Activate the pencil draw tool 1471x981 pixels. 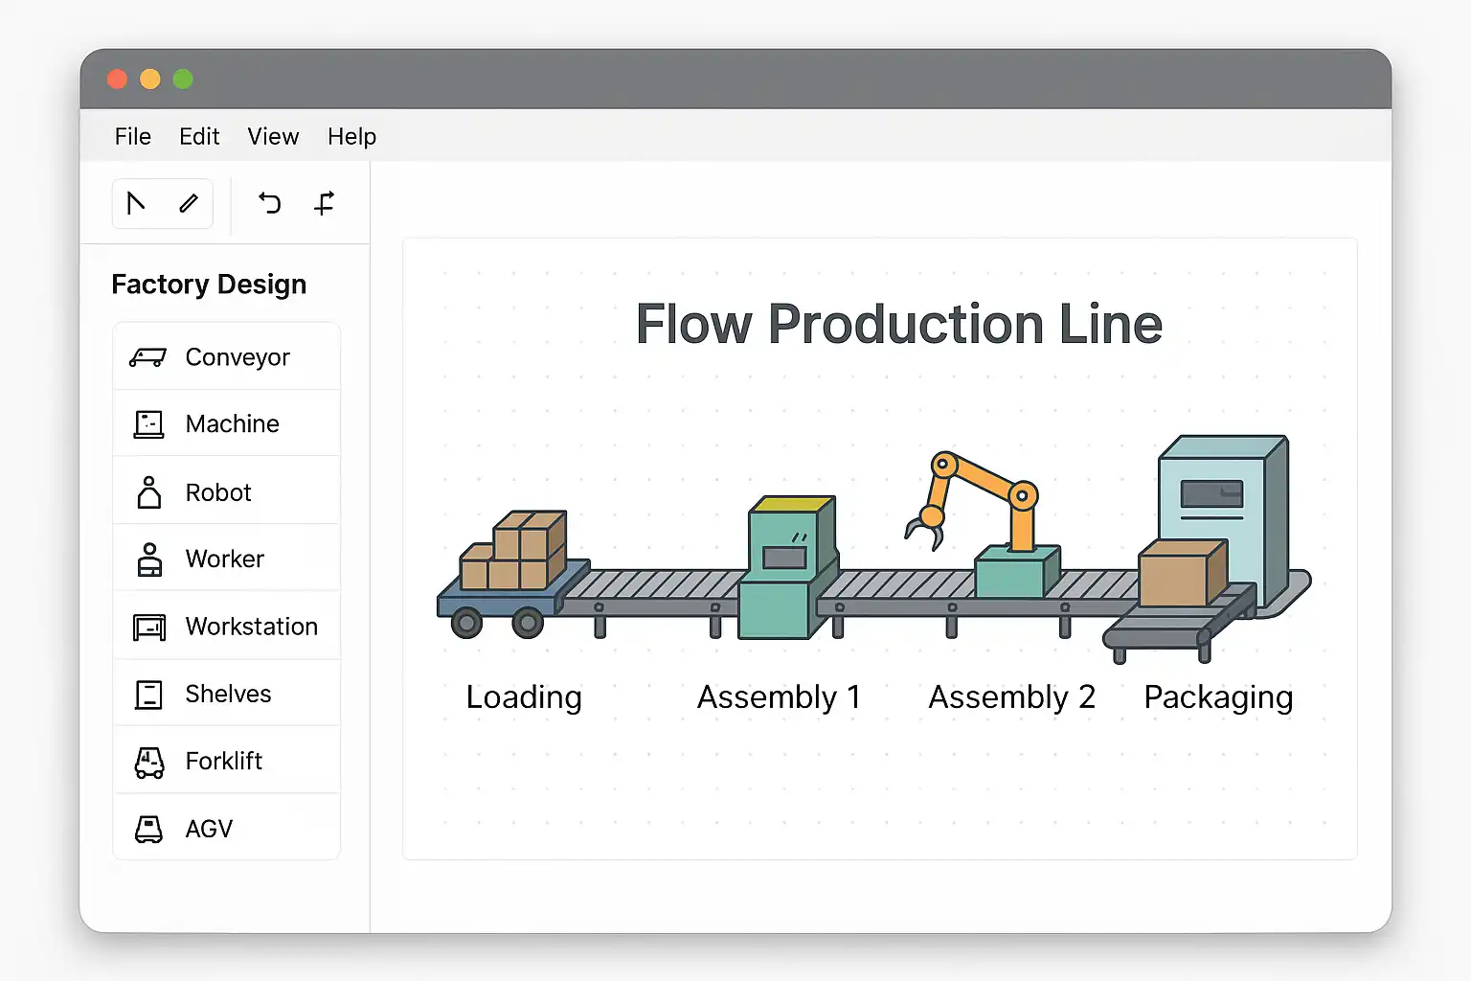coord(189,203)
